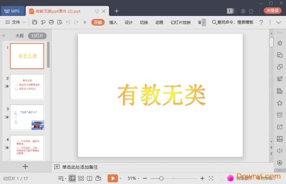Click the Print icon in toolbar
Image resolution: width=286 pixels, height=184 pixels.
[x=51, y=22]
